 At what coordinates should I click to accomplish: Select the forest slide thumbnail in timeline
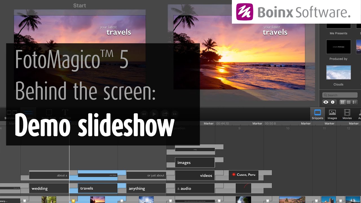pyautogui.click(x=49, y=200)
